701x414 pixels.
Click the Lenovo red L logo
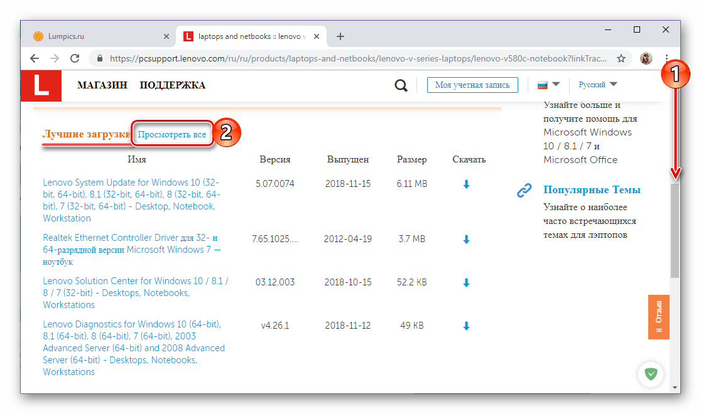point(41,85)
